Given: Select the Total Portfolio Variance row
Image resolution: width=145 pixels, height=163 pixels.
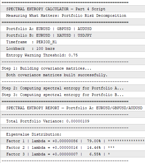Looking at the screenshot, I should coord(73,121).
